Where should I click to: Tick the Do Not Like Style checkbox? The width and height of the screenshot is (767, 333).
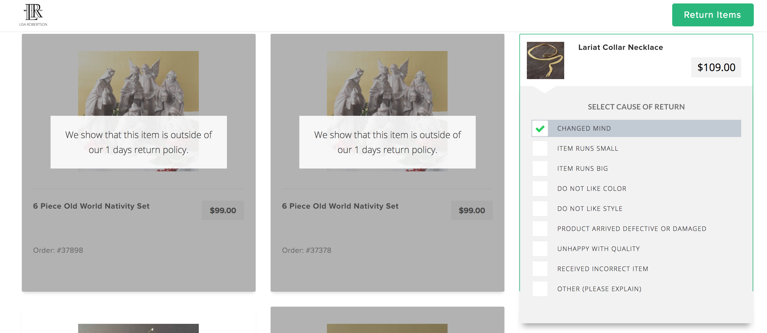pos(540,209)
